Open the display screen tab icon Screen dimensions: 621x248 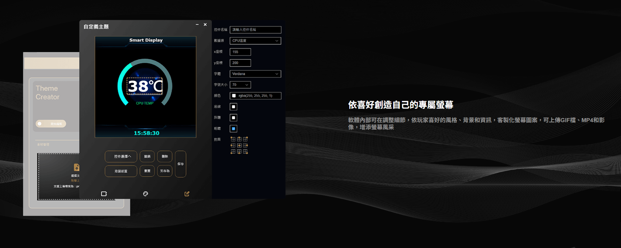click(x=104, y=194)
